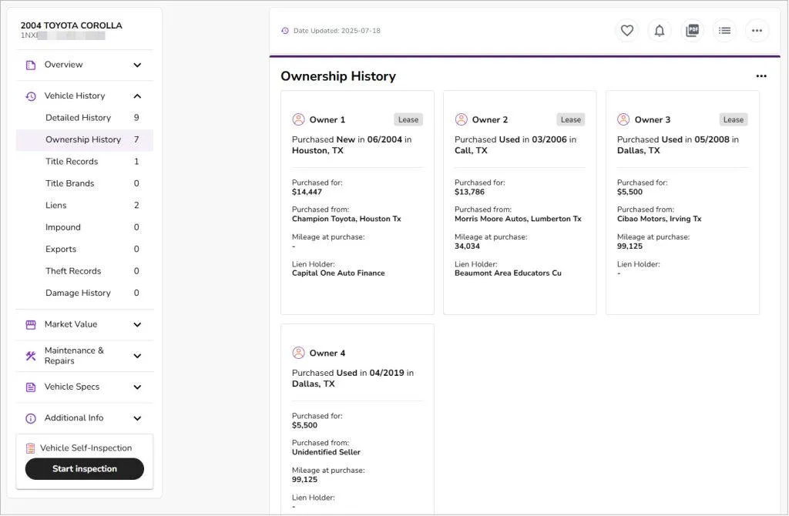
Task: Click the Maintenance & Repairs tools icon
Action: coord(31,356)
